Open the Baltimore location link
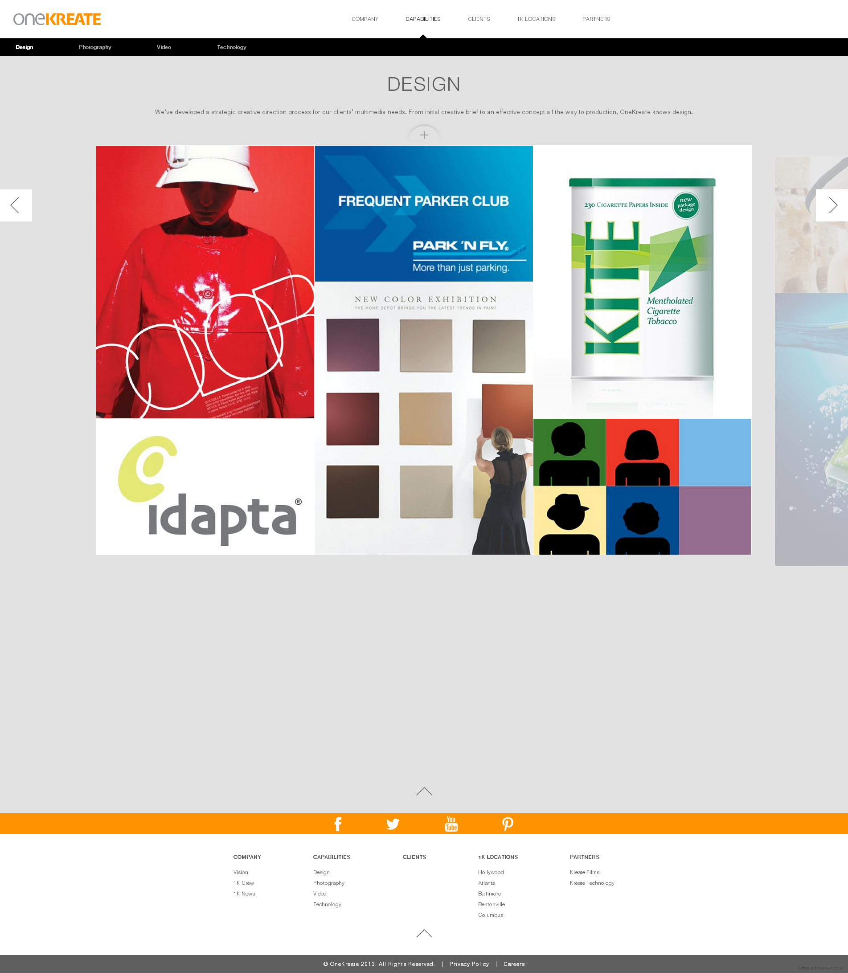Screen dimensions: 848x973 (x=489, y=894)
